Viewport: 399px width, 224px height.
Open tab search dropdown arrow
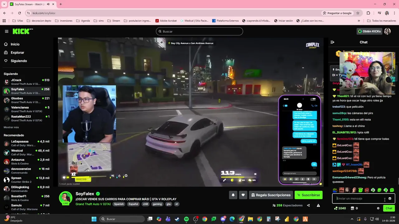4,4
